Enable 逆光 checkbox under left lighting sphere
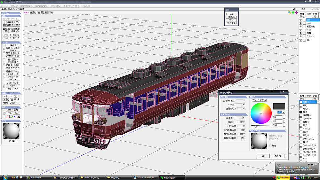Image resolution: width=320 pixels, height=180 pixels. coord(10,141)
